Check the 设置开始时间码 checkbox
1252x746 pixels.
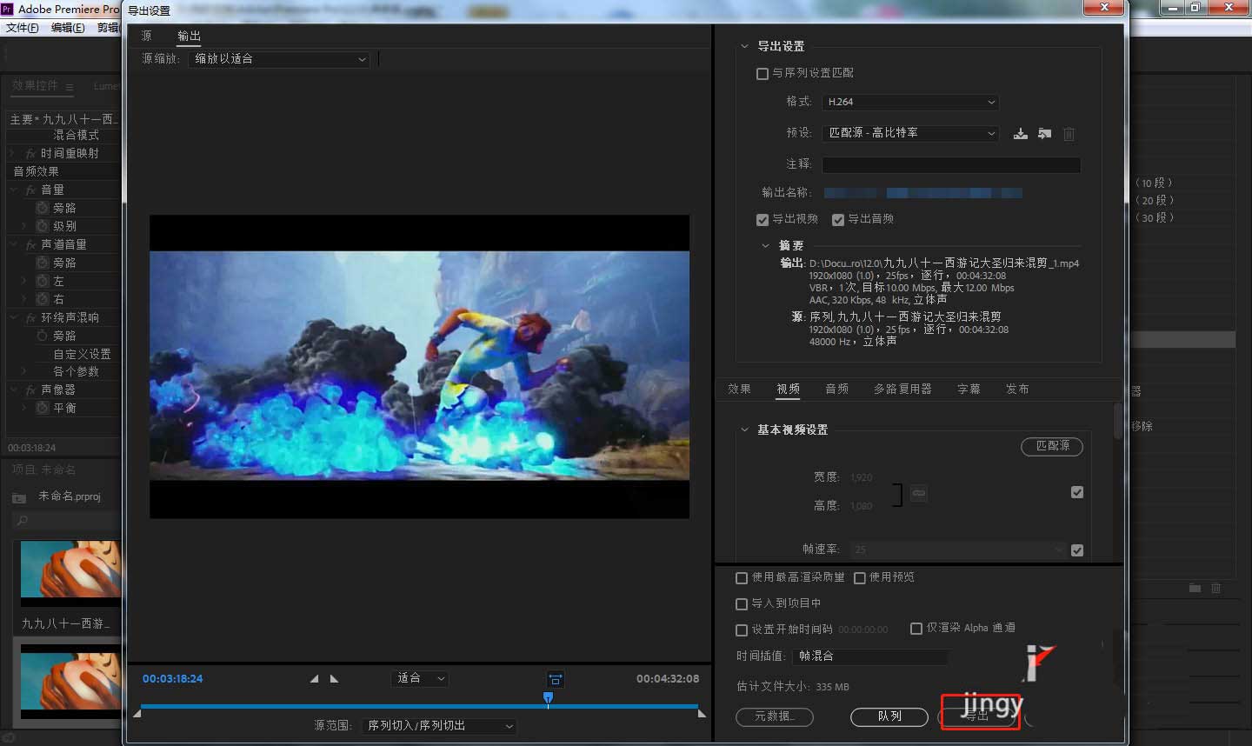(742, 630)
